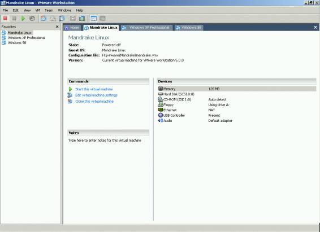Image resolution: width=320 pixels, height=232 pixels.
Task: Click the Devices section header
Action: click(237, 81)
